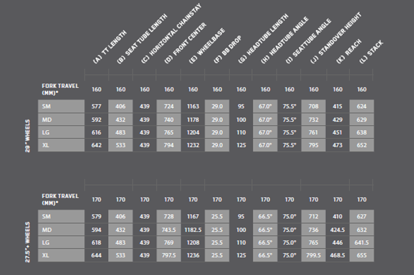Select the 473 reach value for XL 29"
Viewport: 414px width, 275px height.
coord(337,145)
